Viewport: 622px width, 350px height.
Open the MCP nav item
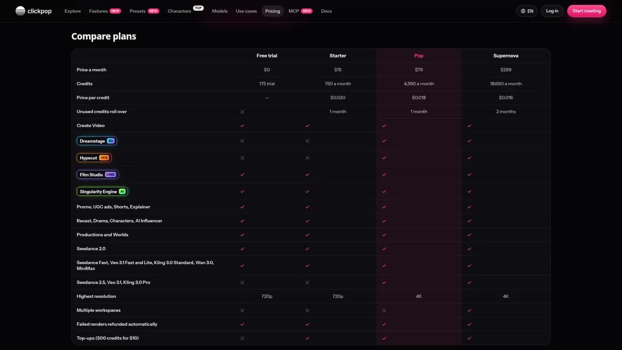[301, 11]
